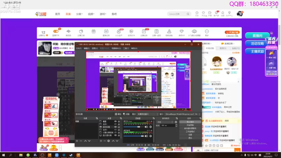Switch to the 贵宾(5) tab

pos(223,48)
